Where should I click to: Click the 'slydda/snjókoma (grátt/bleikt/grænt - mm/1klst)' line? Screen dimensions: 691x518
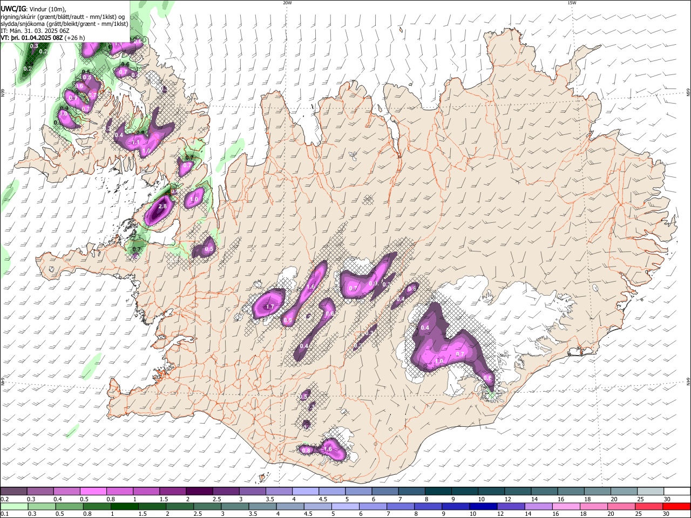coord(64,24)
